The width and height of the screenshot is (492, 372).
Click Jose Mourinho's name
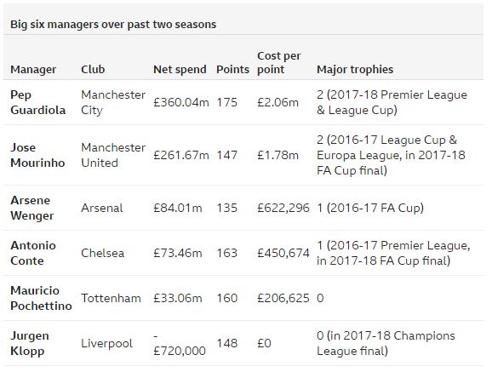point(37,155)
